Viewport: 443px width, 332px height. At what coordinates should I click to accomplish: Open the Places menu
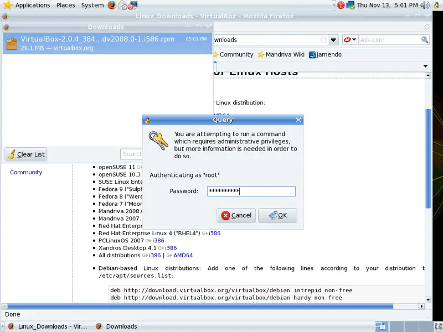[65, 5]
